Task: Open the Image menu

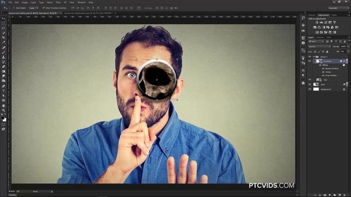Action: [x=25, y=2]
